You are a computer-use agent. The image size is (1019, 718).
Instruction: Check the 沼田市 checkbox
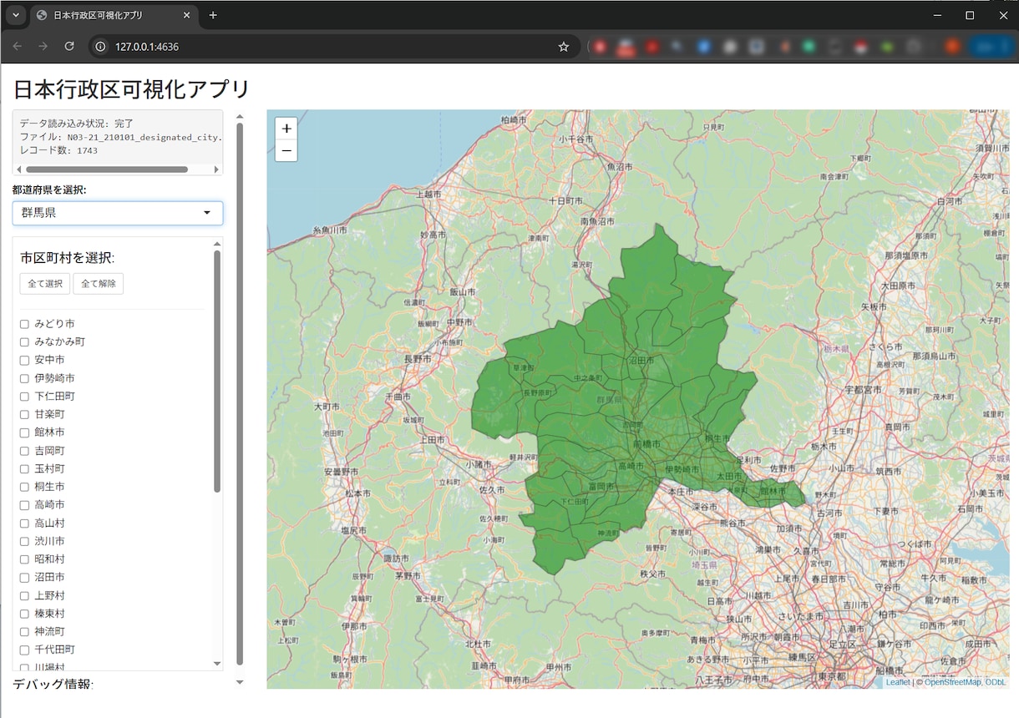click(x=25, y=578)
